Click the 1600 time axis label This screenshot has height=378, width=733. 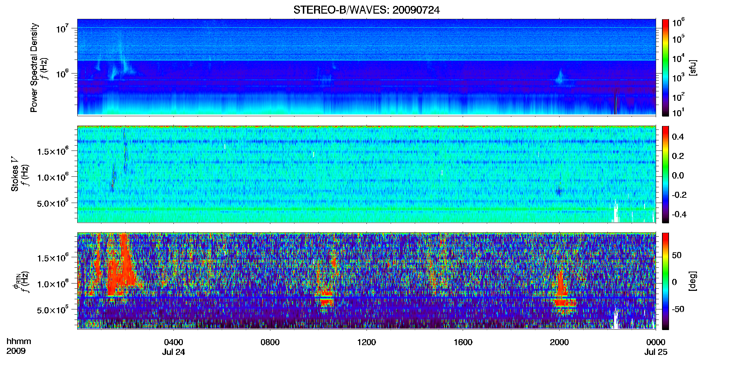(x=463, y=342)
